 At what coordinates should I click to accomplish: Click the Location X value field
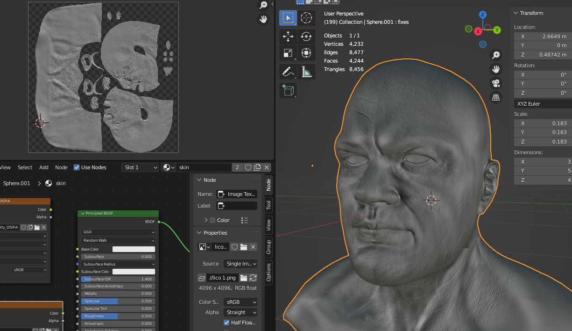(543, 36)
